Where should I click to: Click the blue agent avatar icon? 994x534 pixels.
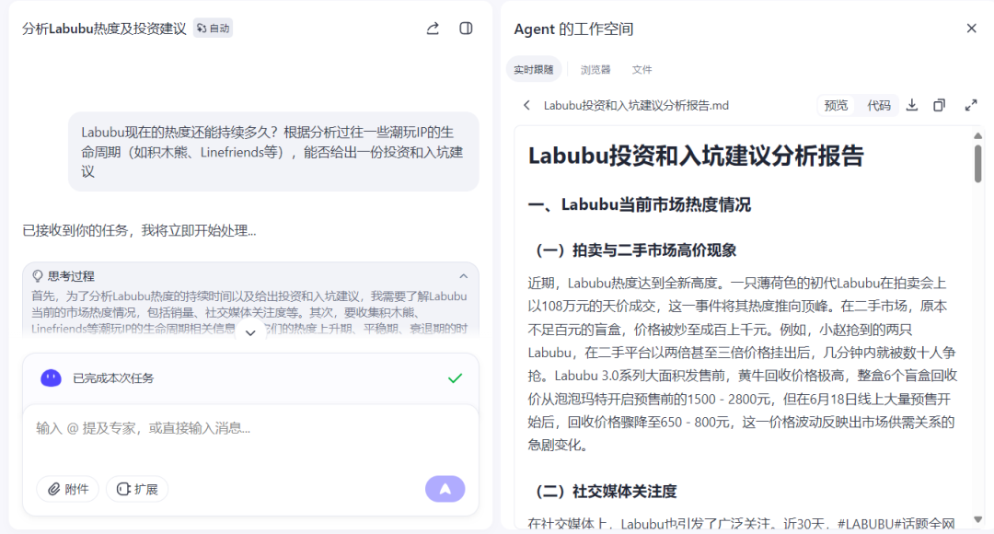coord(52,378)
